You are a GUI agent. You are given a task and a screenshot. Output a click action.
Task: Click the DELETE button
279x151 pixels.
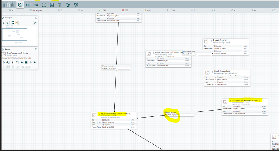point(26,67)
